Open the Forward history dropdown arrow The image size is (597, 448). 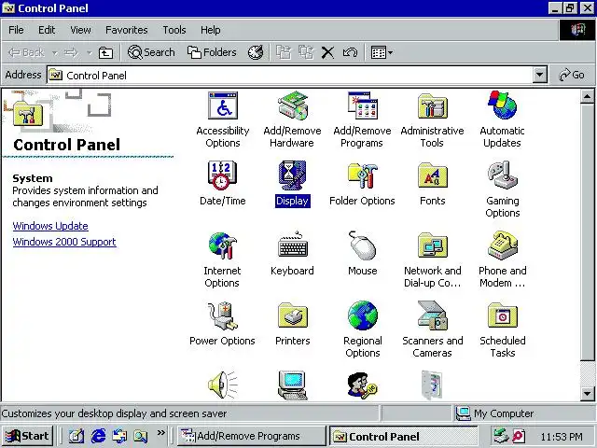coord(90,52)
